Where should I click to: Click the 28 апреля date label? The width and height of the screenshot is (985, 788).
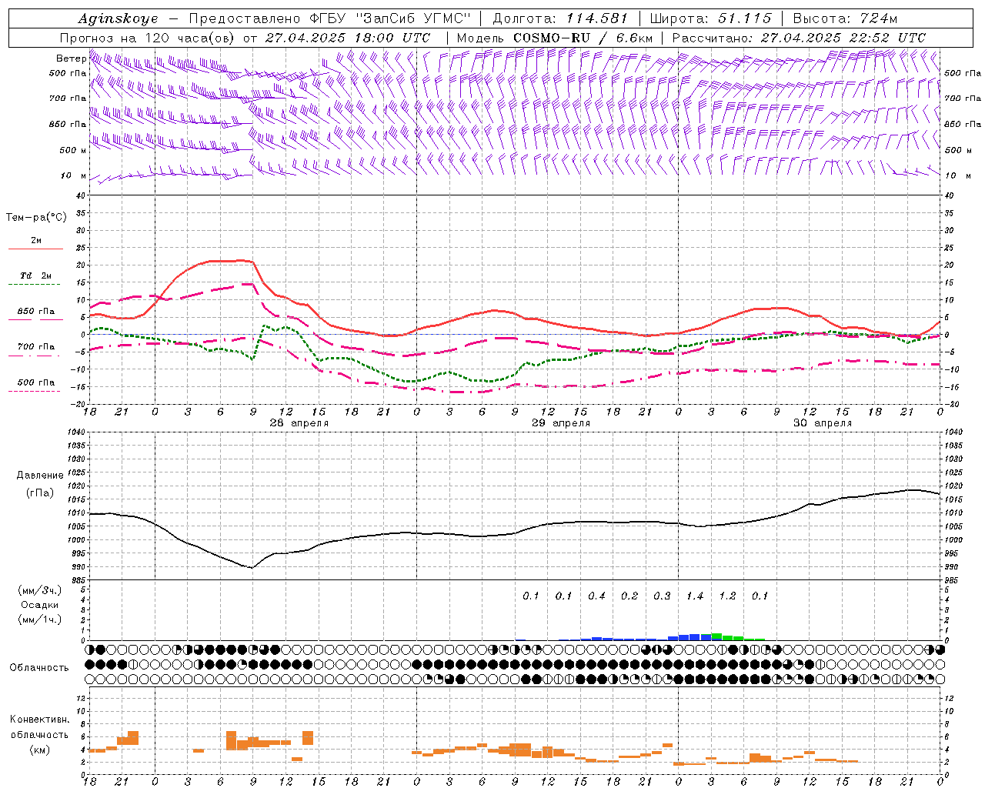coord(299,423)
